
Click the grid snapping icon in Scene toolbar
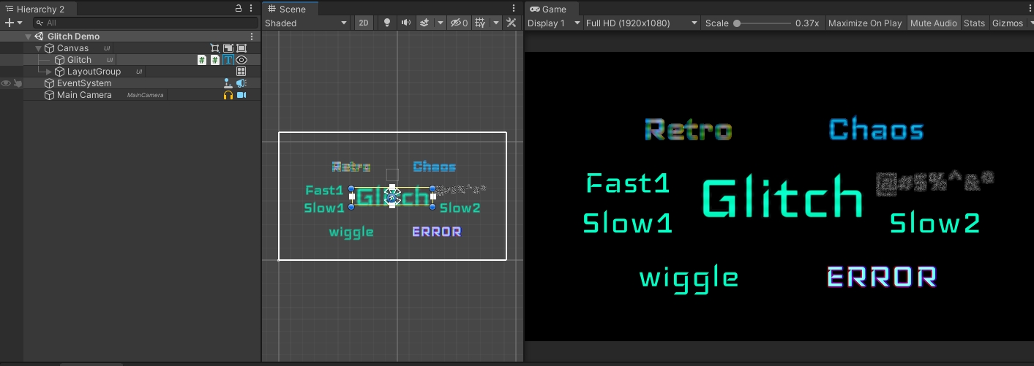pyautogui.click(x=480, y=23)
